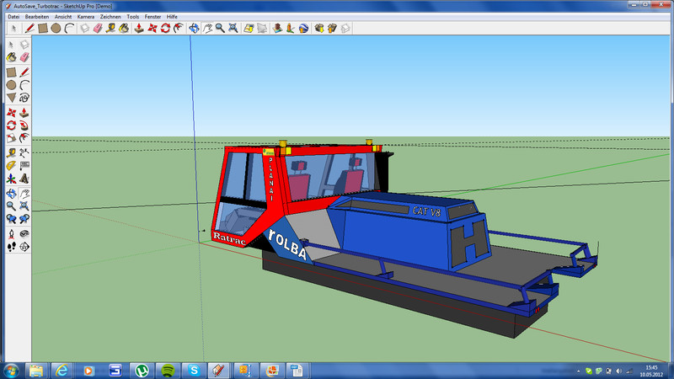674x379 pixels.
Task: Open the Zeichnen menu
Action: (110, 17)
